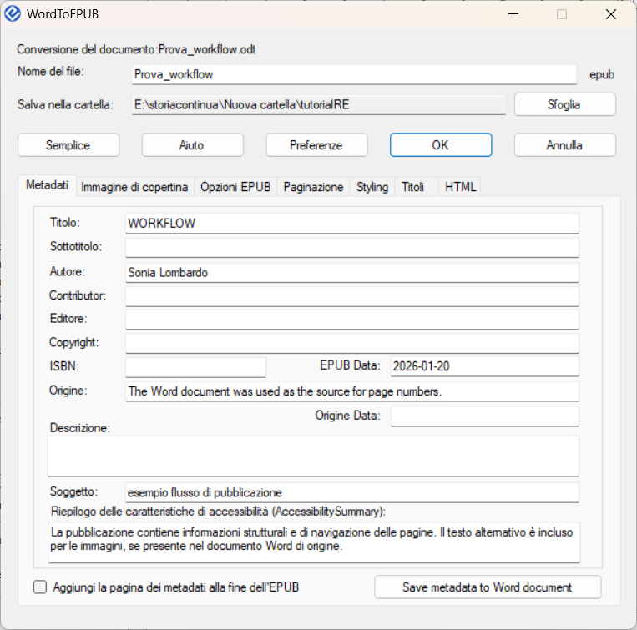Click the EPUB Data field 2026-01-20
Screen dimensions: 637x630
[484, 366]
